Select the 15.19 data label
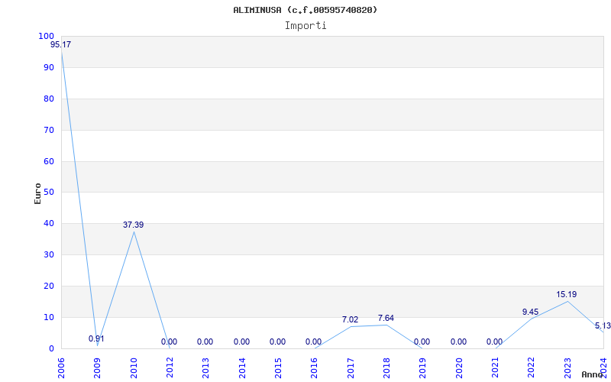 (566, 294)
